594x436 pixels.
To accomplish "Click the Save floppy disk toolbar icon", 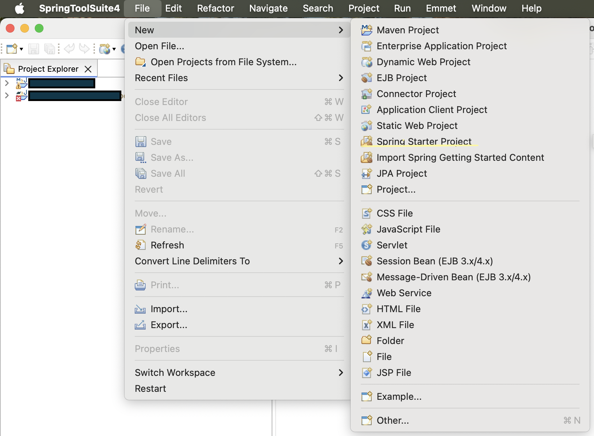I will (x=34, y=49).
